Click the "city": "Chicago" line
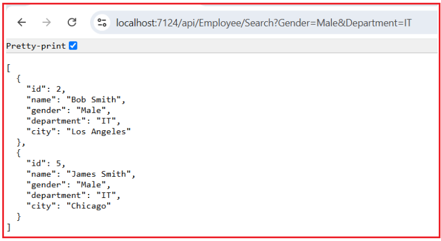 pyautogui.click(x=69, y=206)
